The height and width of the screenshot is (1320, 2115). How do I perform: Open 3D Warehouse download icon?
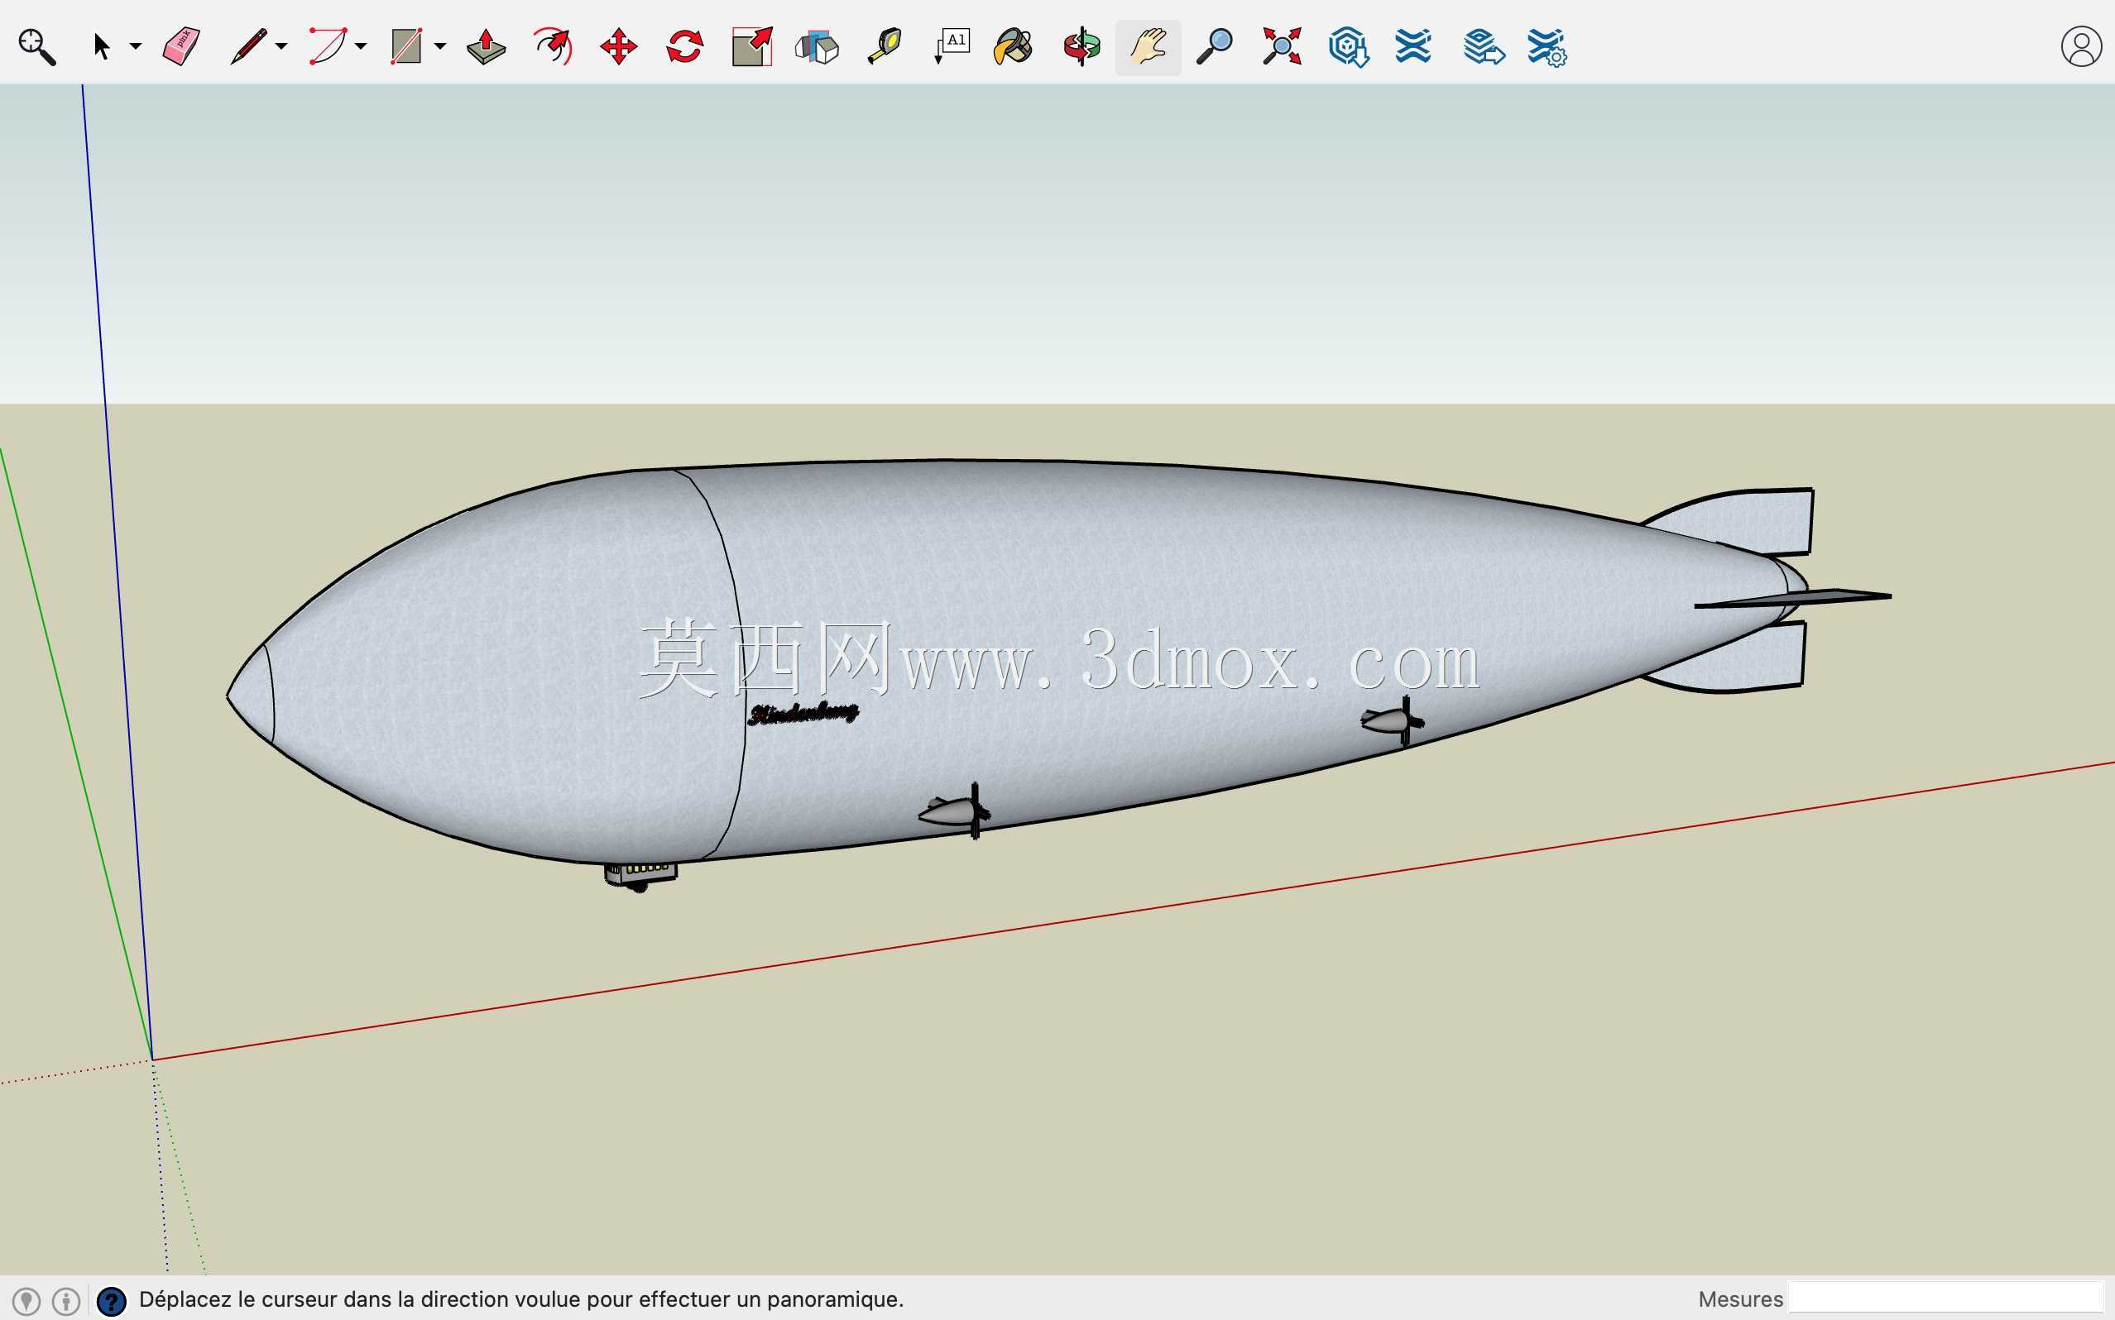point(1348,47)
